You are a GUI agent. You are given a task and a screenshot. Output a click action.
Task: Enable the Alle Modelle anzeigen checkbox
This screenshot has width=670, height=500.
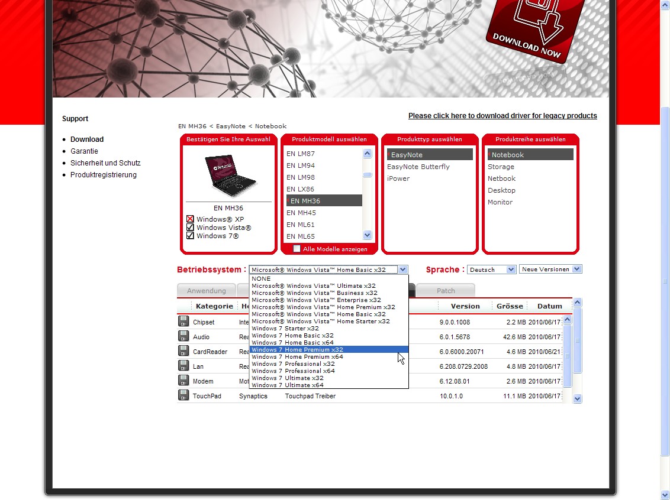[x=297, y=249]
